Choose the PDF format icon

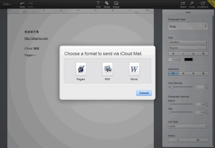click(107, 69)
